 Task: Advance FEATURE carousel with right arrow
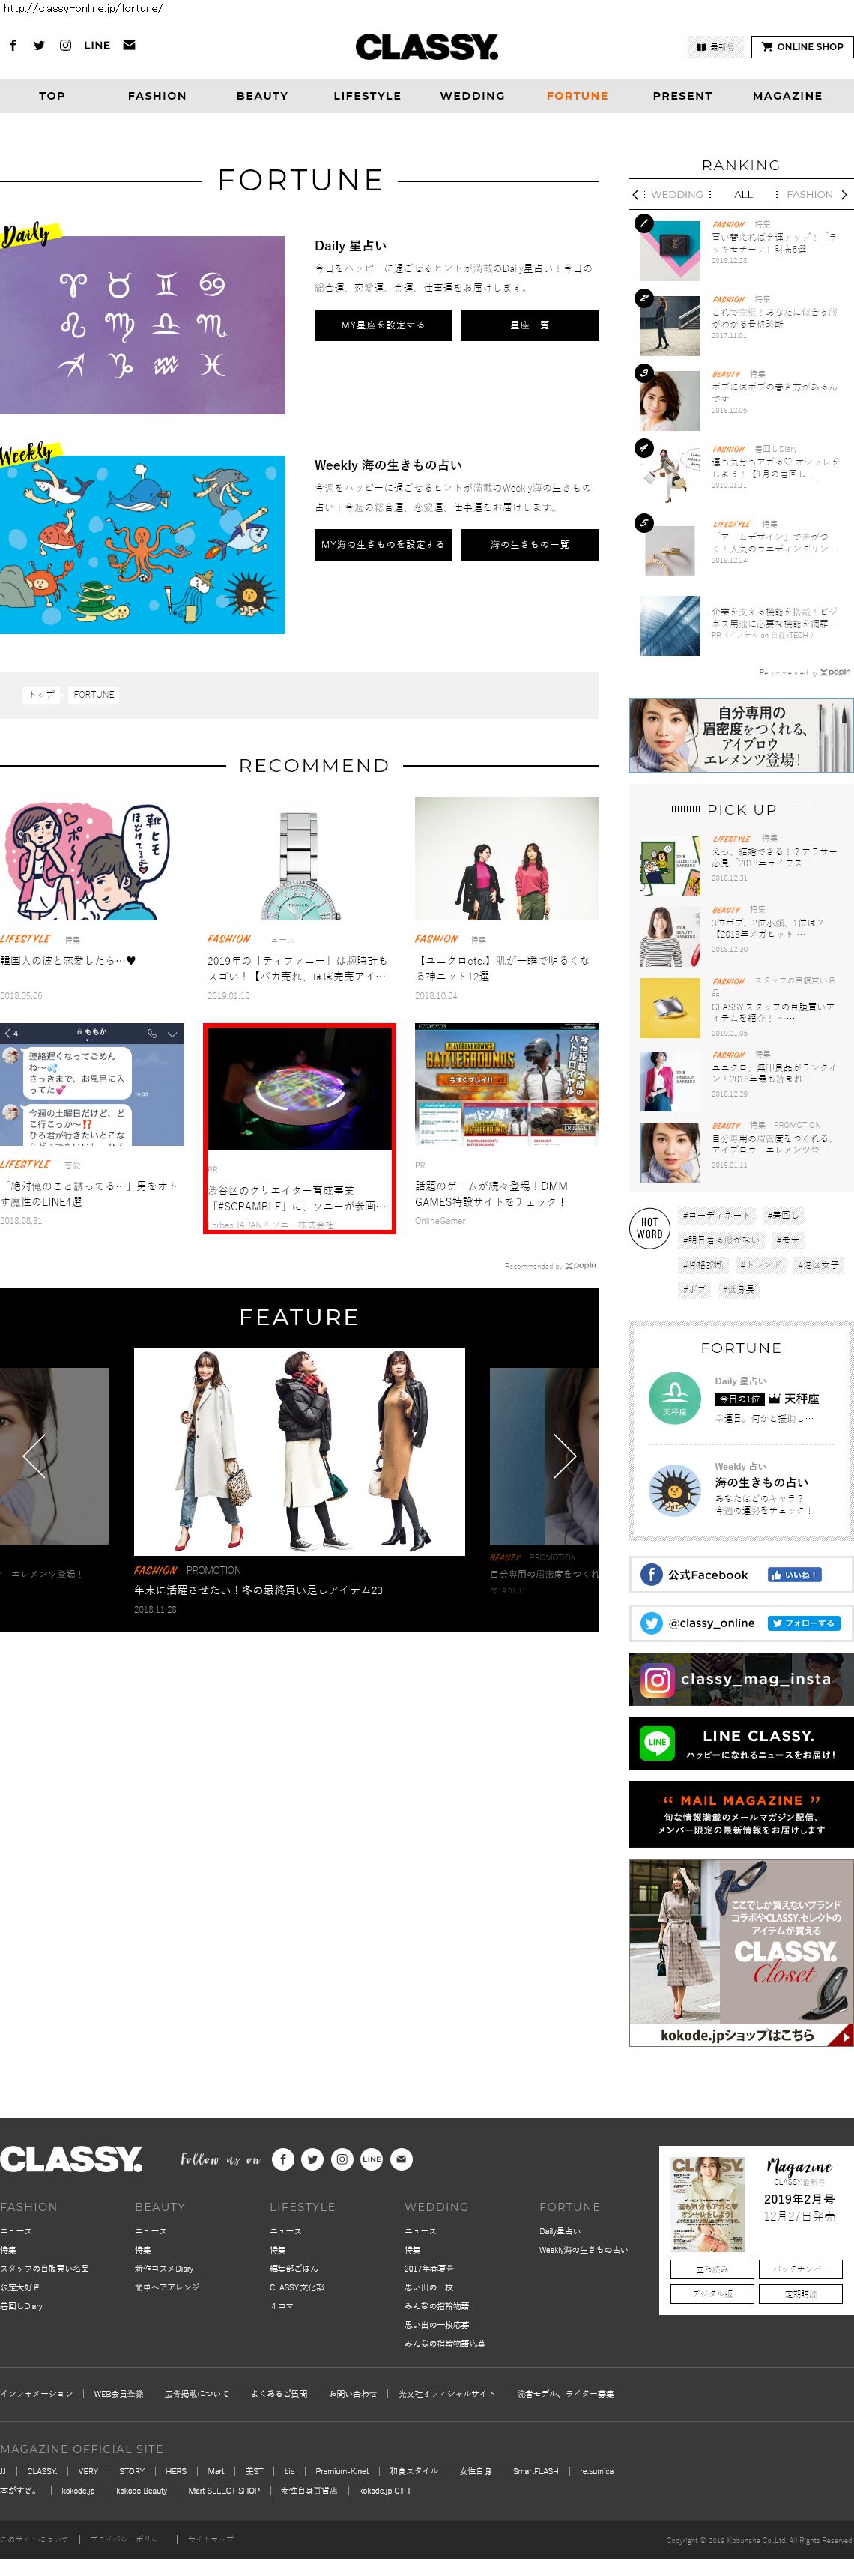coord(564,1456)
